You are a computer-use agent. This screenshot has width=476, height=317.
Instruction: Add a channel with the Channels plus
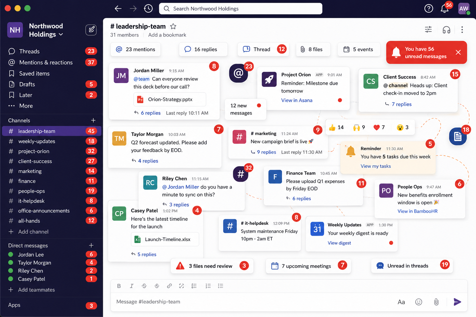tap(93, 120)
